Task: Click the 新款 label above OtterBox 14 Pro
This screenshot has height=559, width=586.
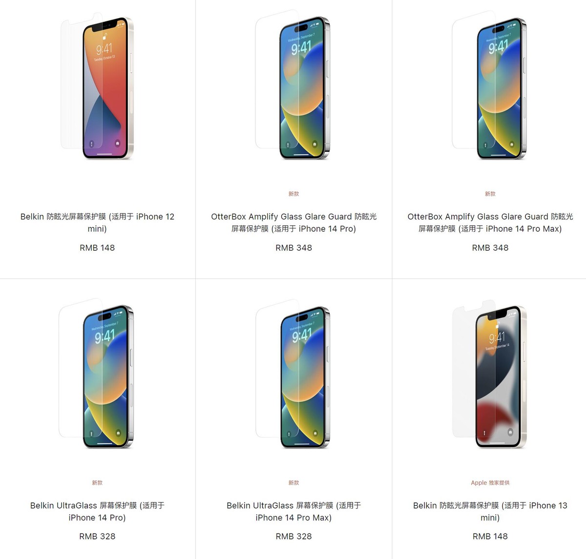Action: pyautogui.click(x=293, y=194)
